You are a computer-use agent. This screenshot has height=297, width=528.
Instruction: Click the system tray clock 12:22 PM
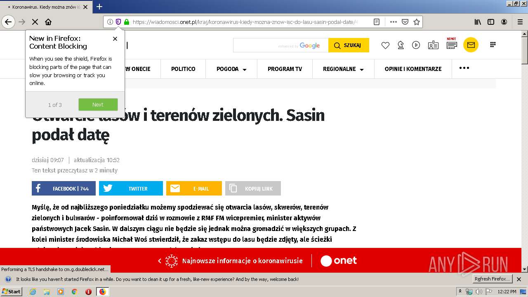point(507,292)
